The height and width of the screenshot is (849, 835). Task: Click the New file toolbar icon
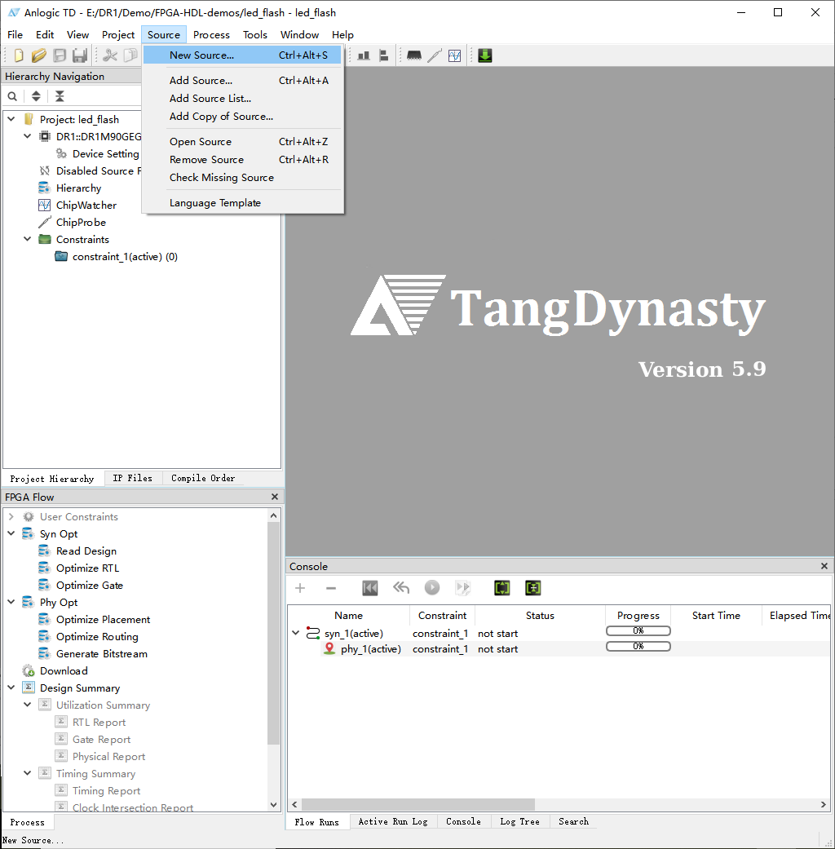pyautogui.click(x=19, y=55)
